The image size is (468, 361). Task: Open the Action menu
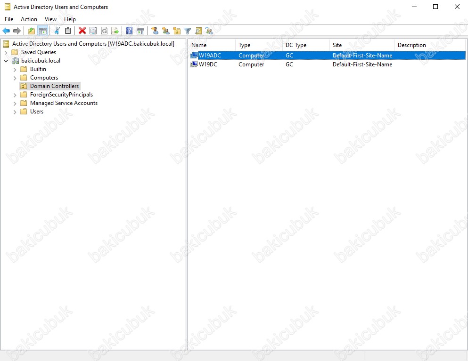coord(29,19)
